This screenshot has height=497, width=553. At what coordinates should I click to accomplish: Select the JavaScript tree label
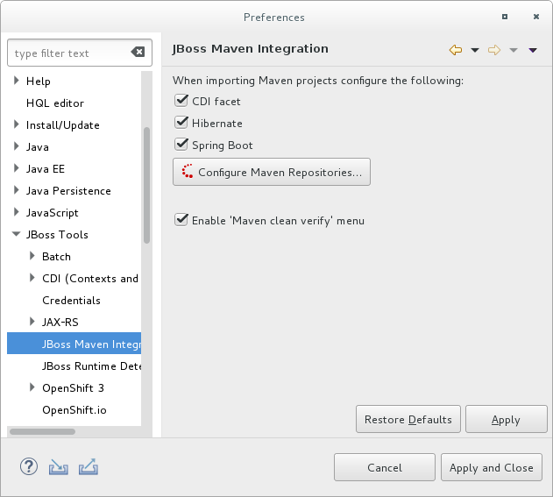pos(53,213)
